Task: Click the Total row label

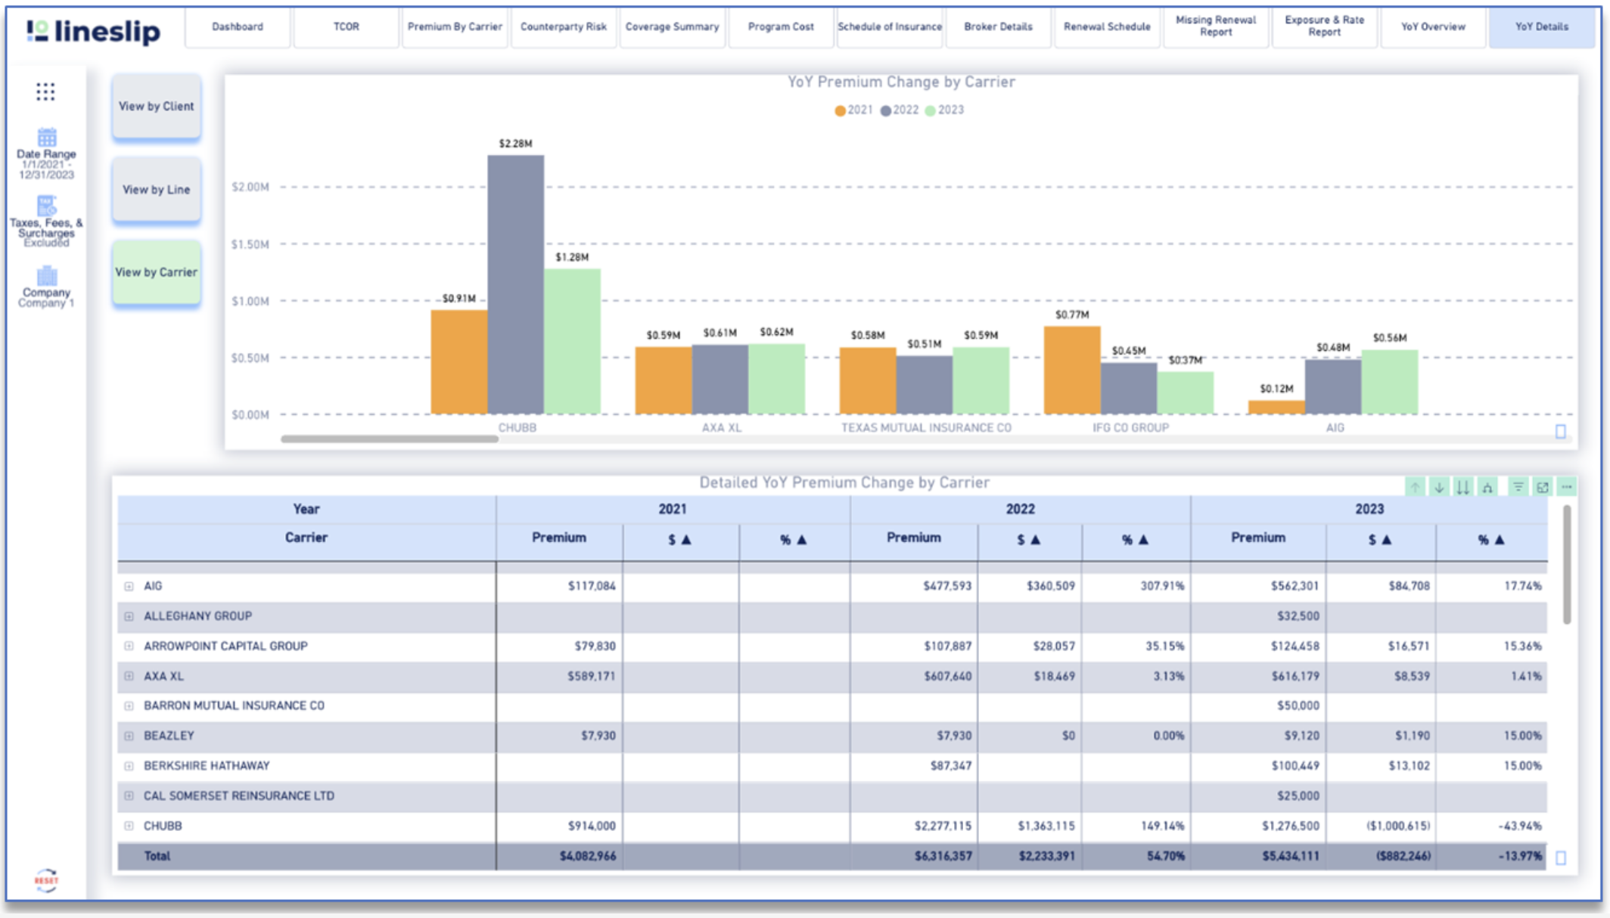Action: tap(157, 856)
